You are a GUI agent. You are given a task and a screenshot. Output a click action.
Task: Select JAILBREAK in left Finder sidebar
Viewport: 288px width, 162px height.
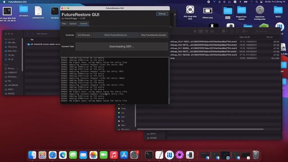[x=13, y=85]
